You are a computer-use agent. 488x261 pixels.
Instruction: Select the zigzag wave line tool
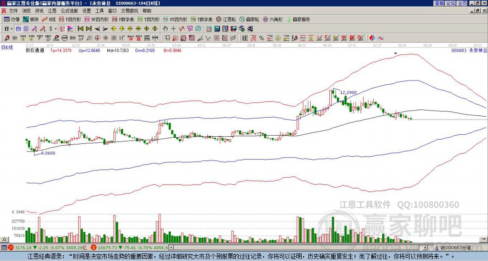[208, 38]
